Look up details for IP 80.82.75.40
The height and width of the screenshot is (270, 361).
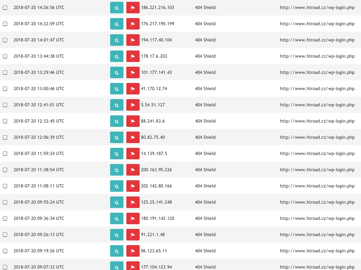click(x=117, y=138)
